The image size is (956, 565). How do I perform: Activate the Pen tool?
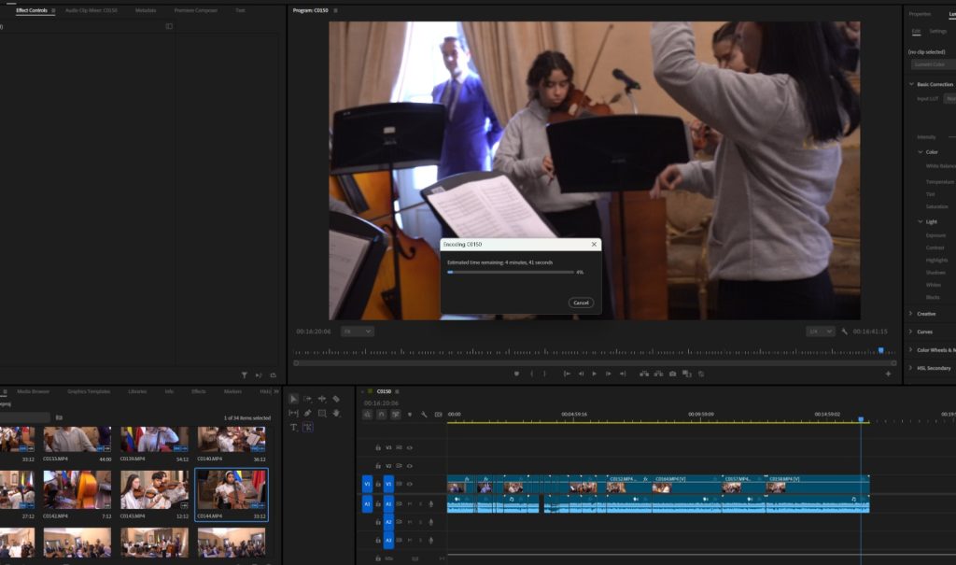point(307,413)
